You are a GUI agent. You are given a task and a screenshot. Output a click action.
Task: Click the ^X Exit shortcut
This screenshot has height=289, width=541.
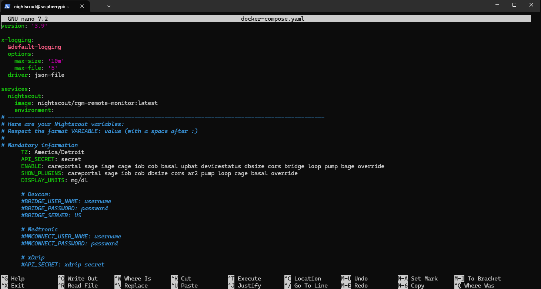13,286
